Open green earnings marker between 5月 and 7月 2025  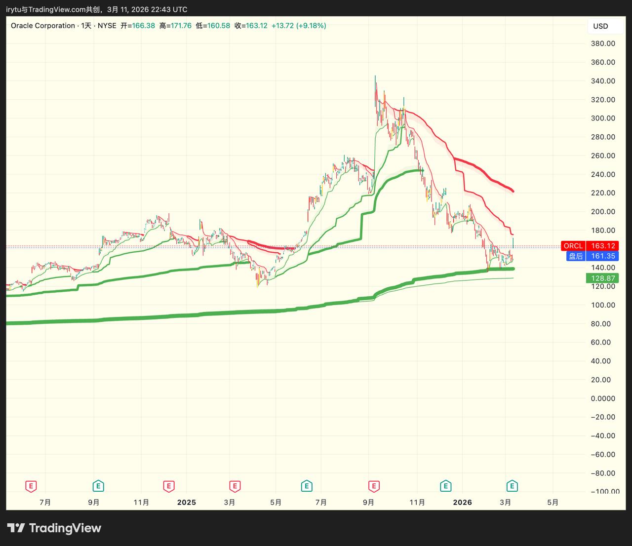[307, 486]
